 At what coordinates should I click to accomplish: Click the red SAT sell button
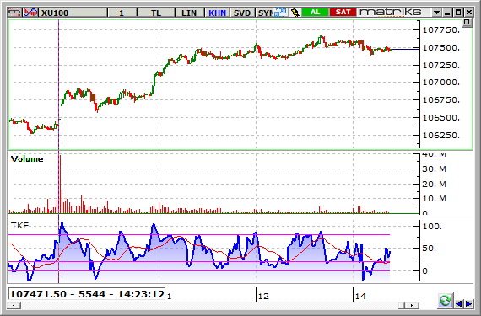[343, 13]
